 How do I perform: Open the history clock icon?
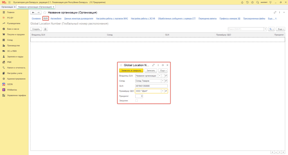click(247, 2)
